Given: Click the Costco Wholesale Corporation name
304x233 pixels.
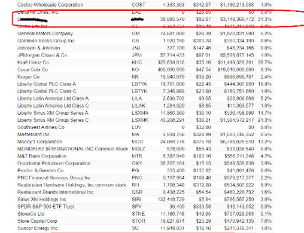Looking at the screenshot, I should [x=50, y=5].
